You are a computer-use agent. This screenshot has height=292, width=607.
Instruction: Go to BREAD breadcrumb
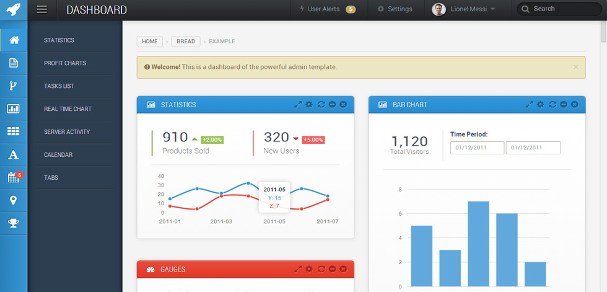pyautogui.click(x=186, y=42)
